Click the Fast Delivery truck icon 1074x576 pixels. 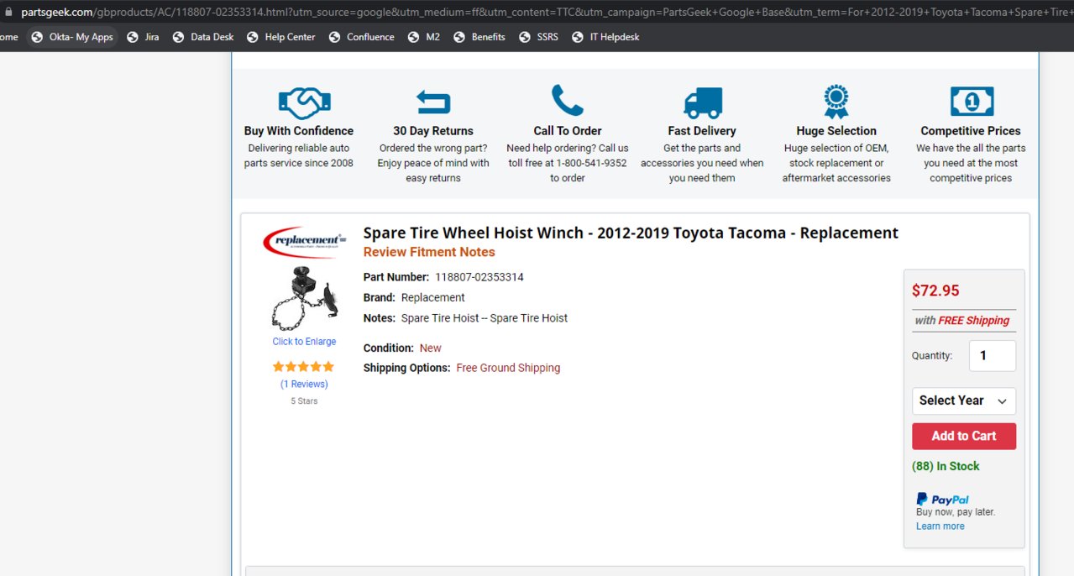click(x=703, y=103)
